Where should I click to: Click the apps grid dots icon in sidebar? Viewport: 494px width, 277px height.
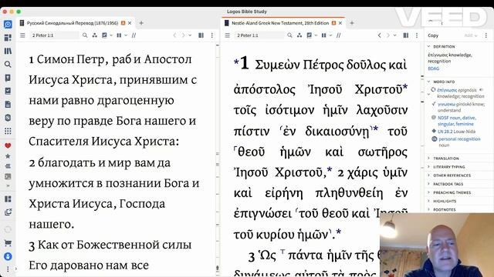tap(8, 132)
